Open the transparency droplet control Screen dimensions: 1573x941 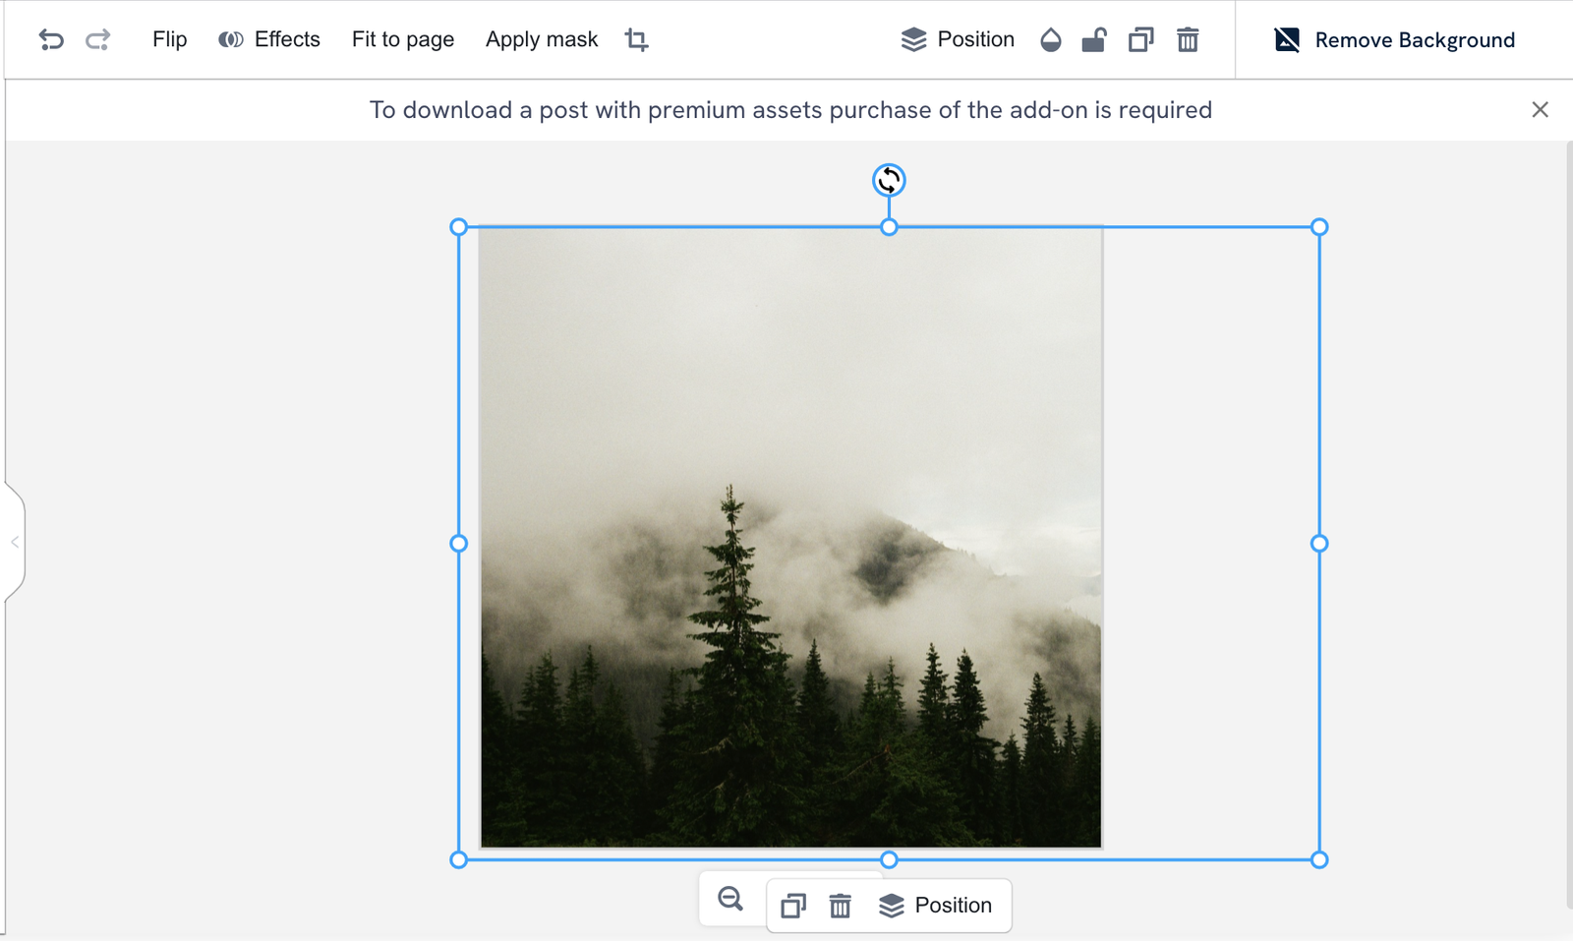click(1050, 39)
